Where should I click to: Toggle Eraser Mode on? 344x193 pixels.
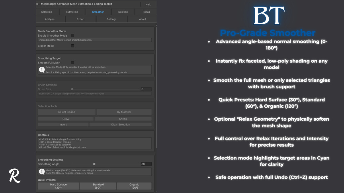pyautogui.click(x=73, y=45)
